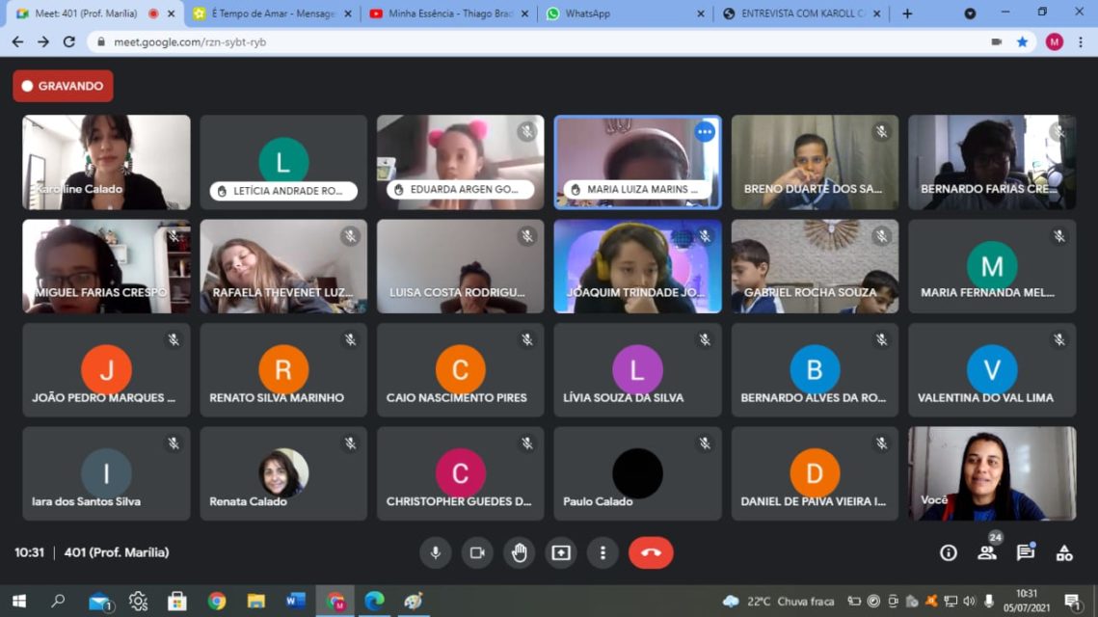The height and width of the screenshot is (617, 1098).
Task: Switch to WhatsApp browser tab
Action: click(x=626, y=13)
